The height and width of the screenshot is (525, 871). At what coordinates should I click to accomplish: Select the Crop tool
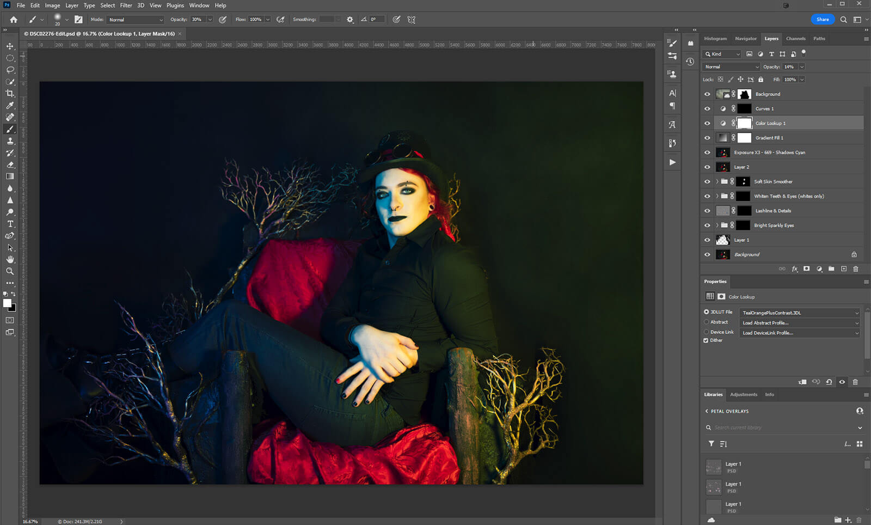point(10,94)
